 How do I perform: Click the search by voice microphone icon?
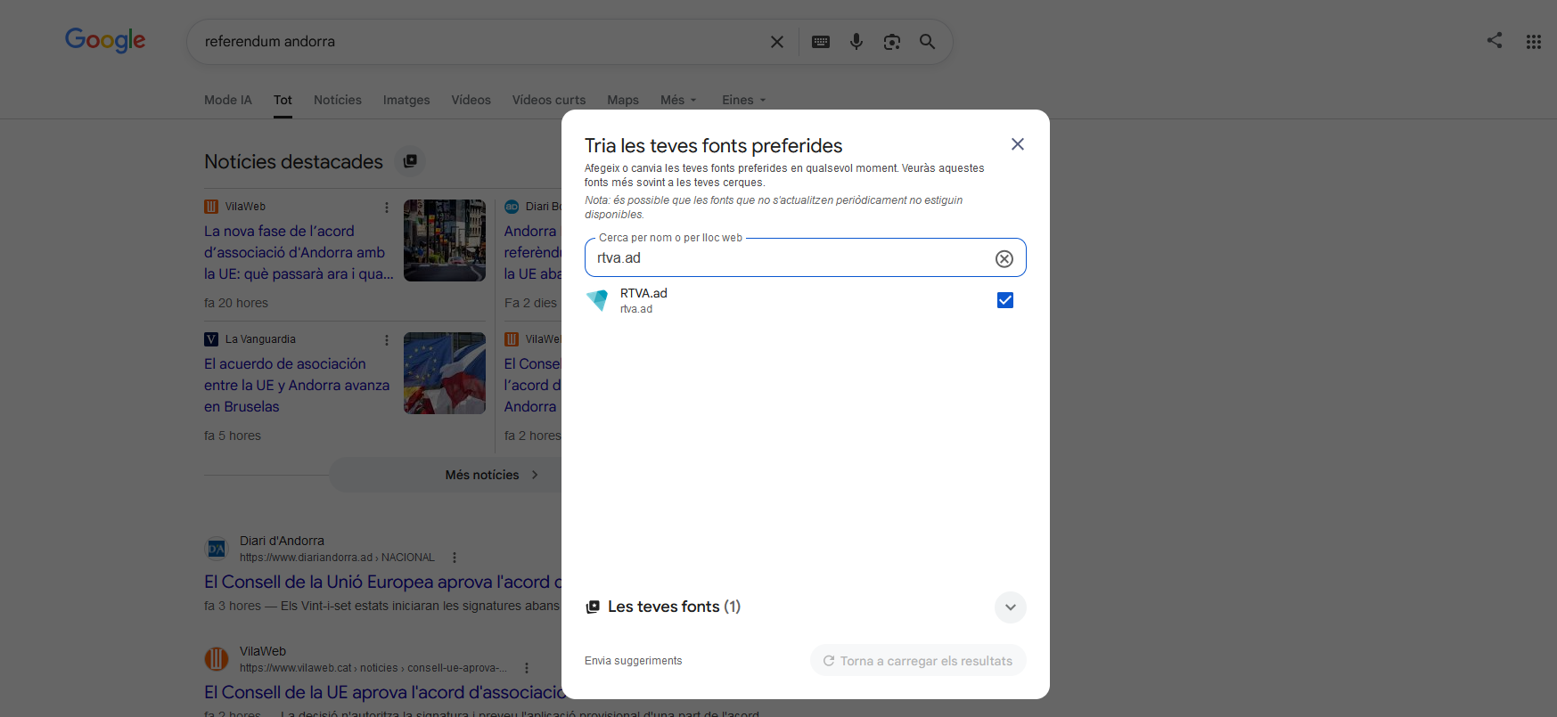pos(856,42)
